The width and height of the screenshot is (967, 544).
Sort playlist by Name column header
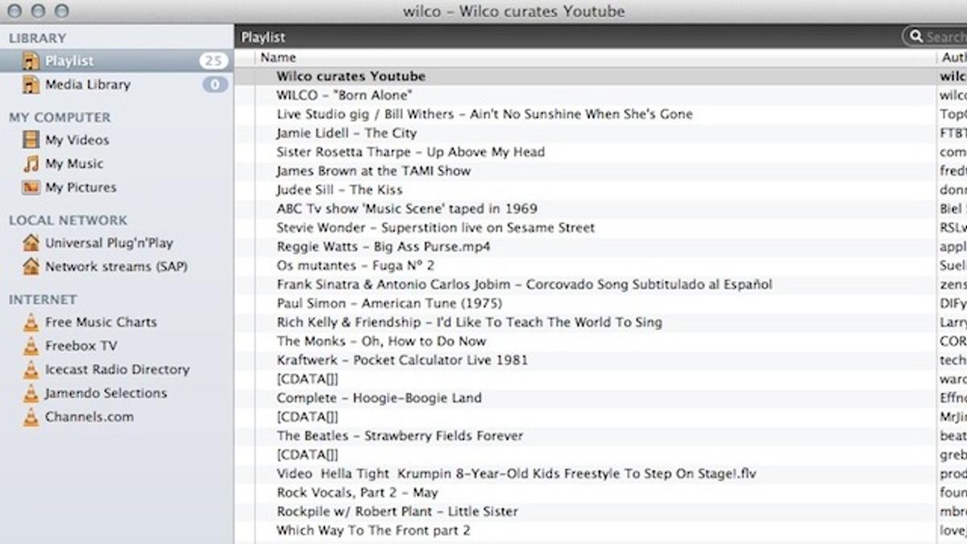278,57
